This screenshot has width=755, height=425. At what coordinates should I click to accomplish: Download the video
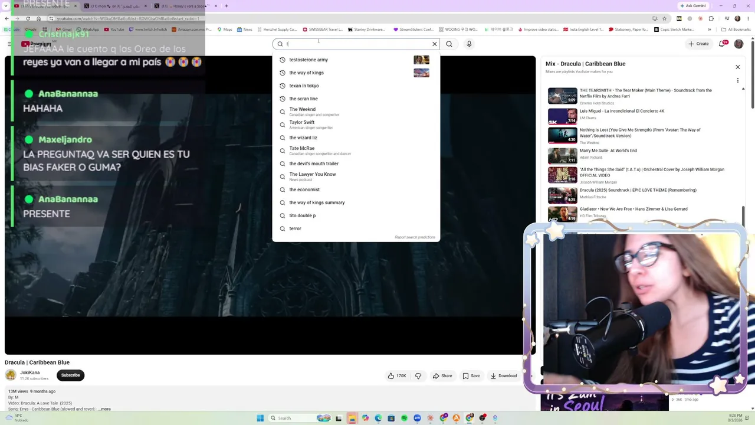504,376
